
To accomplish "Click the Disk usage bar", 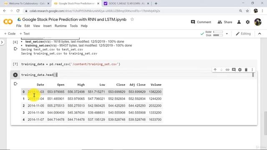I will [x=218, y=35].
